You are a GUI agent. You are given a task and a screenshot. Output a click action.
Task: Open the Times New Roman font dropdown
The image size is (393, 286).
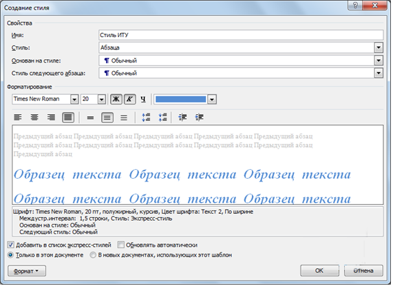point(74,100)
